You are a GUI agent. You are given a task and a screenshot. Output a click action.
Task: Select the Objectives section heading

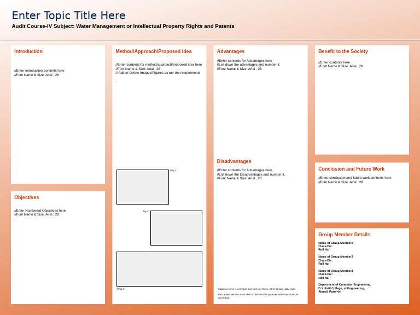[26, 197]
